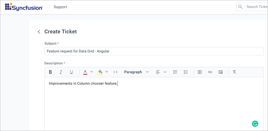This screenshot has height=131, width=268.
Task: Insert an image into the description
Action: 221,72
